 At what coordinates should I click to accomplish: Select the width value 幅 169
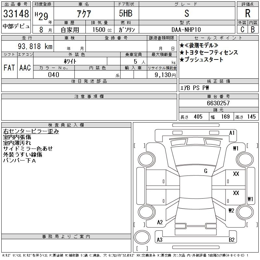pos(220,117)
